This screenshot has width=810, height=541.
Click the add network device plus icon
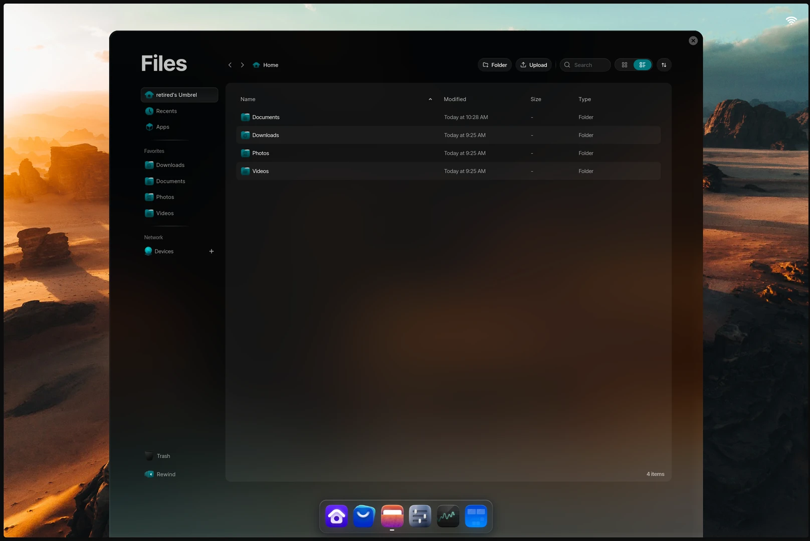pos(212,251)
